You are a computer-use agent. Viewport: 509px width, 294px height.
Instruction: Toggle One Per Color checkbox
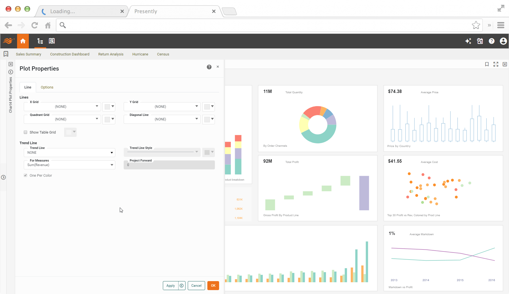pos(25,175)
